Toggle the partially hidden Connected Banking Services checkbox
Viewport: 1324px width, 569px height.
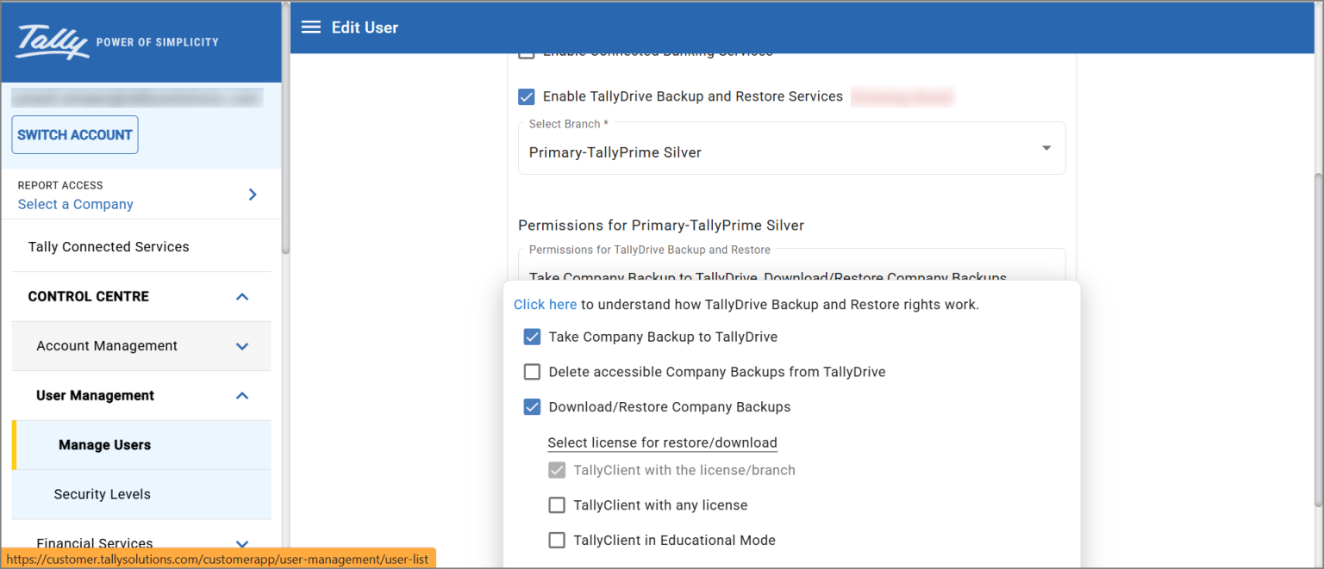coord(527,55)
